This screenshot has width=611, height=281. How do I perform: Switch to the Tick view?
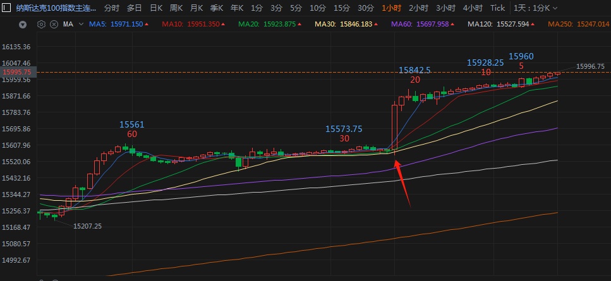pyautogui.click(x=498, y=8)
